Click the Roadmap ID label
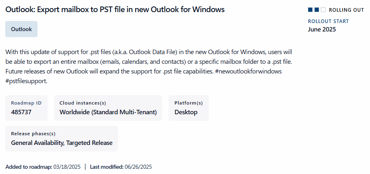 click(x=26, y=103)
